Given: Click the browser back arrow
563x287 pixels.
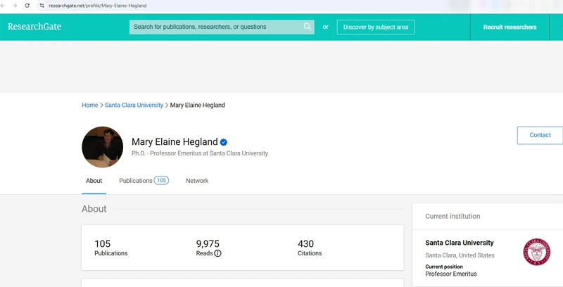Looking at the screenshot, I should 3,6.
